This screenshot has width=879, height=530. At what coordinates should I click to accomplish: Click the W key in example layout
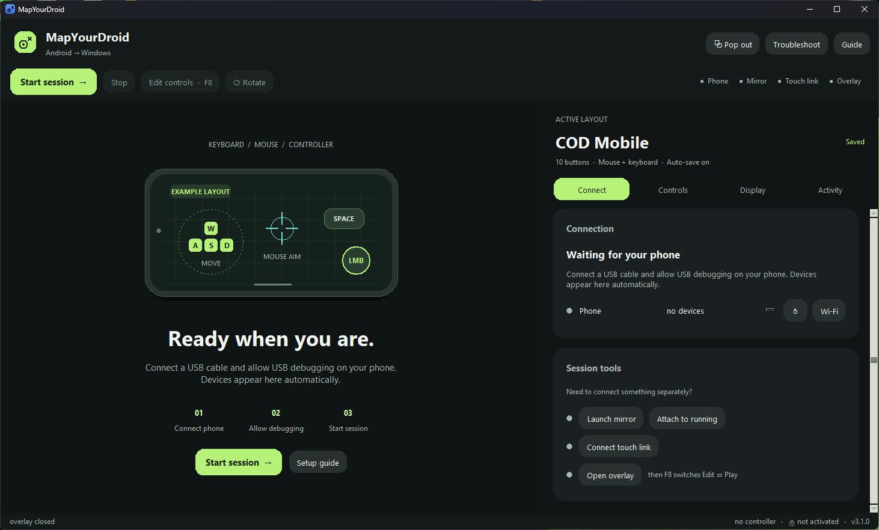click(210, 228)
